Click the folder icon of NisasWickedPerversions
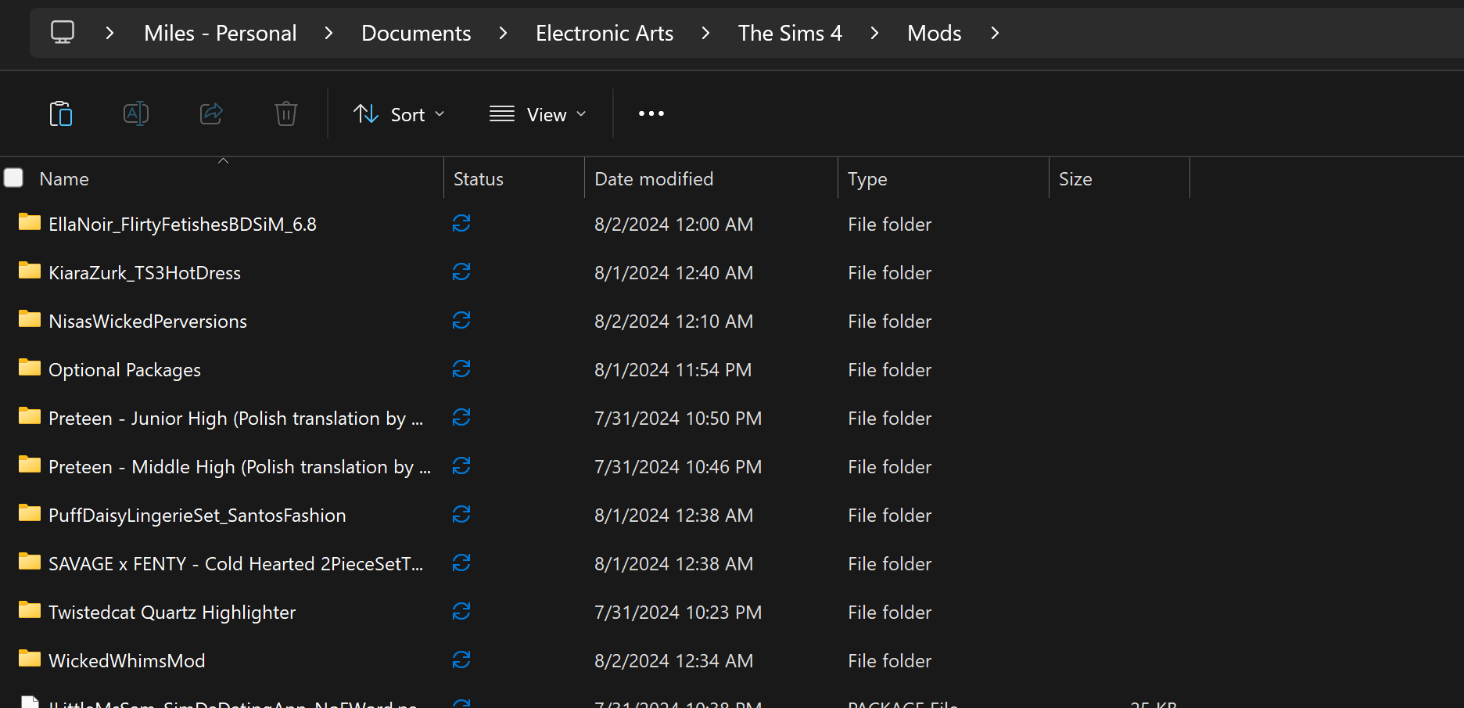The width and height of the screenshot is (1464, 708). (30, 319)
